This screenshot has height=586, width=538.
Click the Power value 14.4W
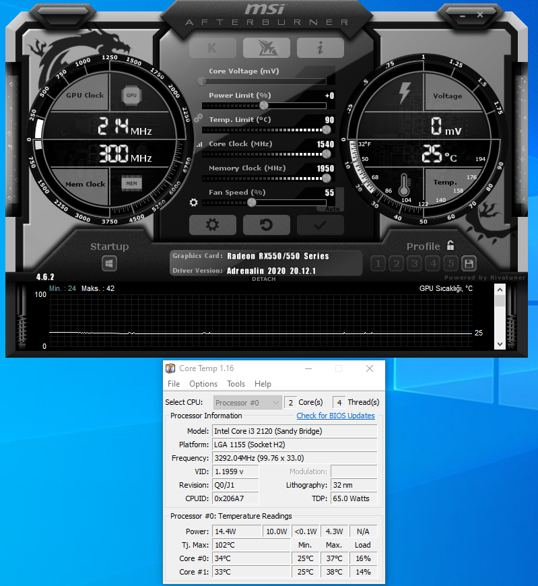[237, 531]
